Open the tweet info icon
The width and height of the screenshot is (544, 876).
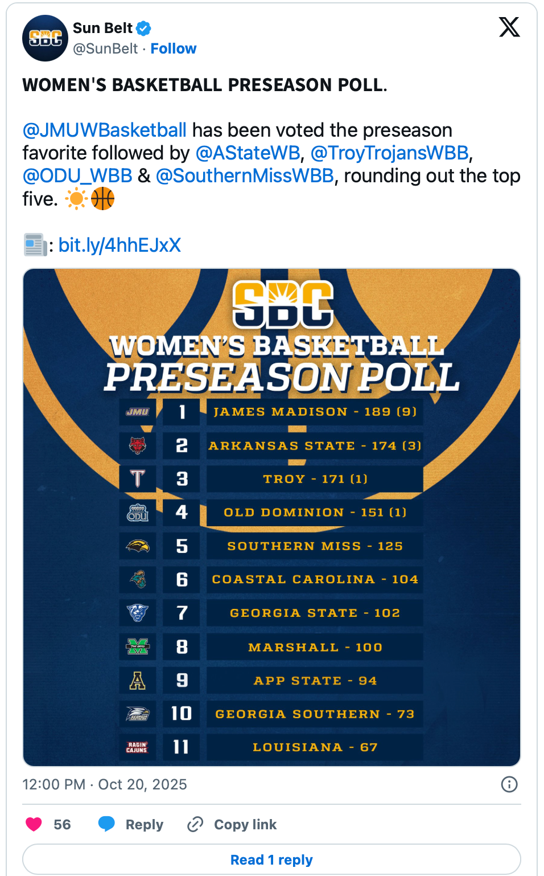click(x=509, y=784)
